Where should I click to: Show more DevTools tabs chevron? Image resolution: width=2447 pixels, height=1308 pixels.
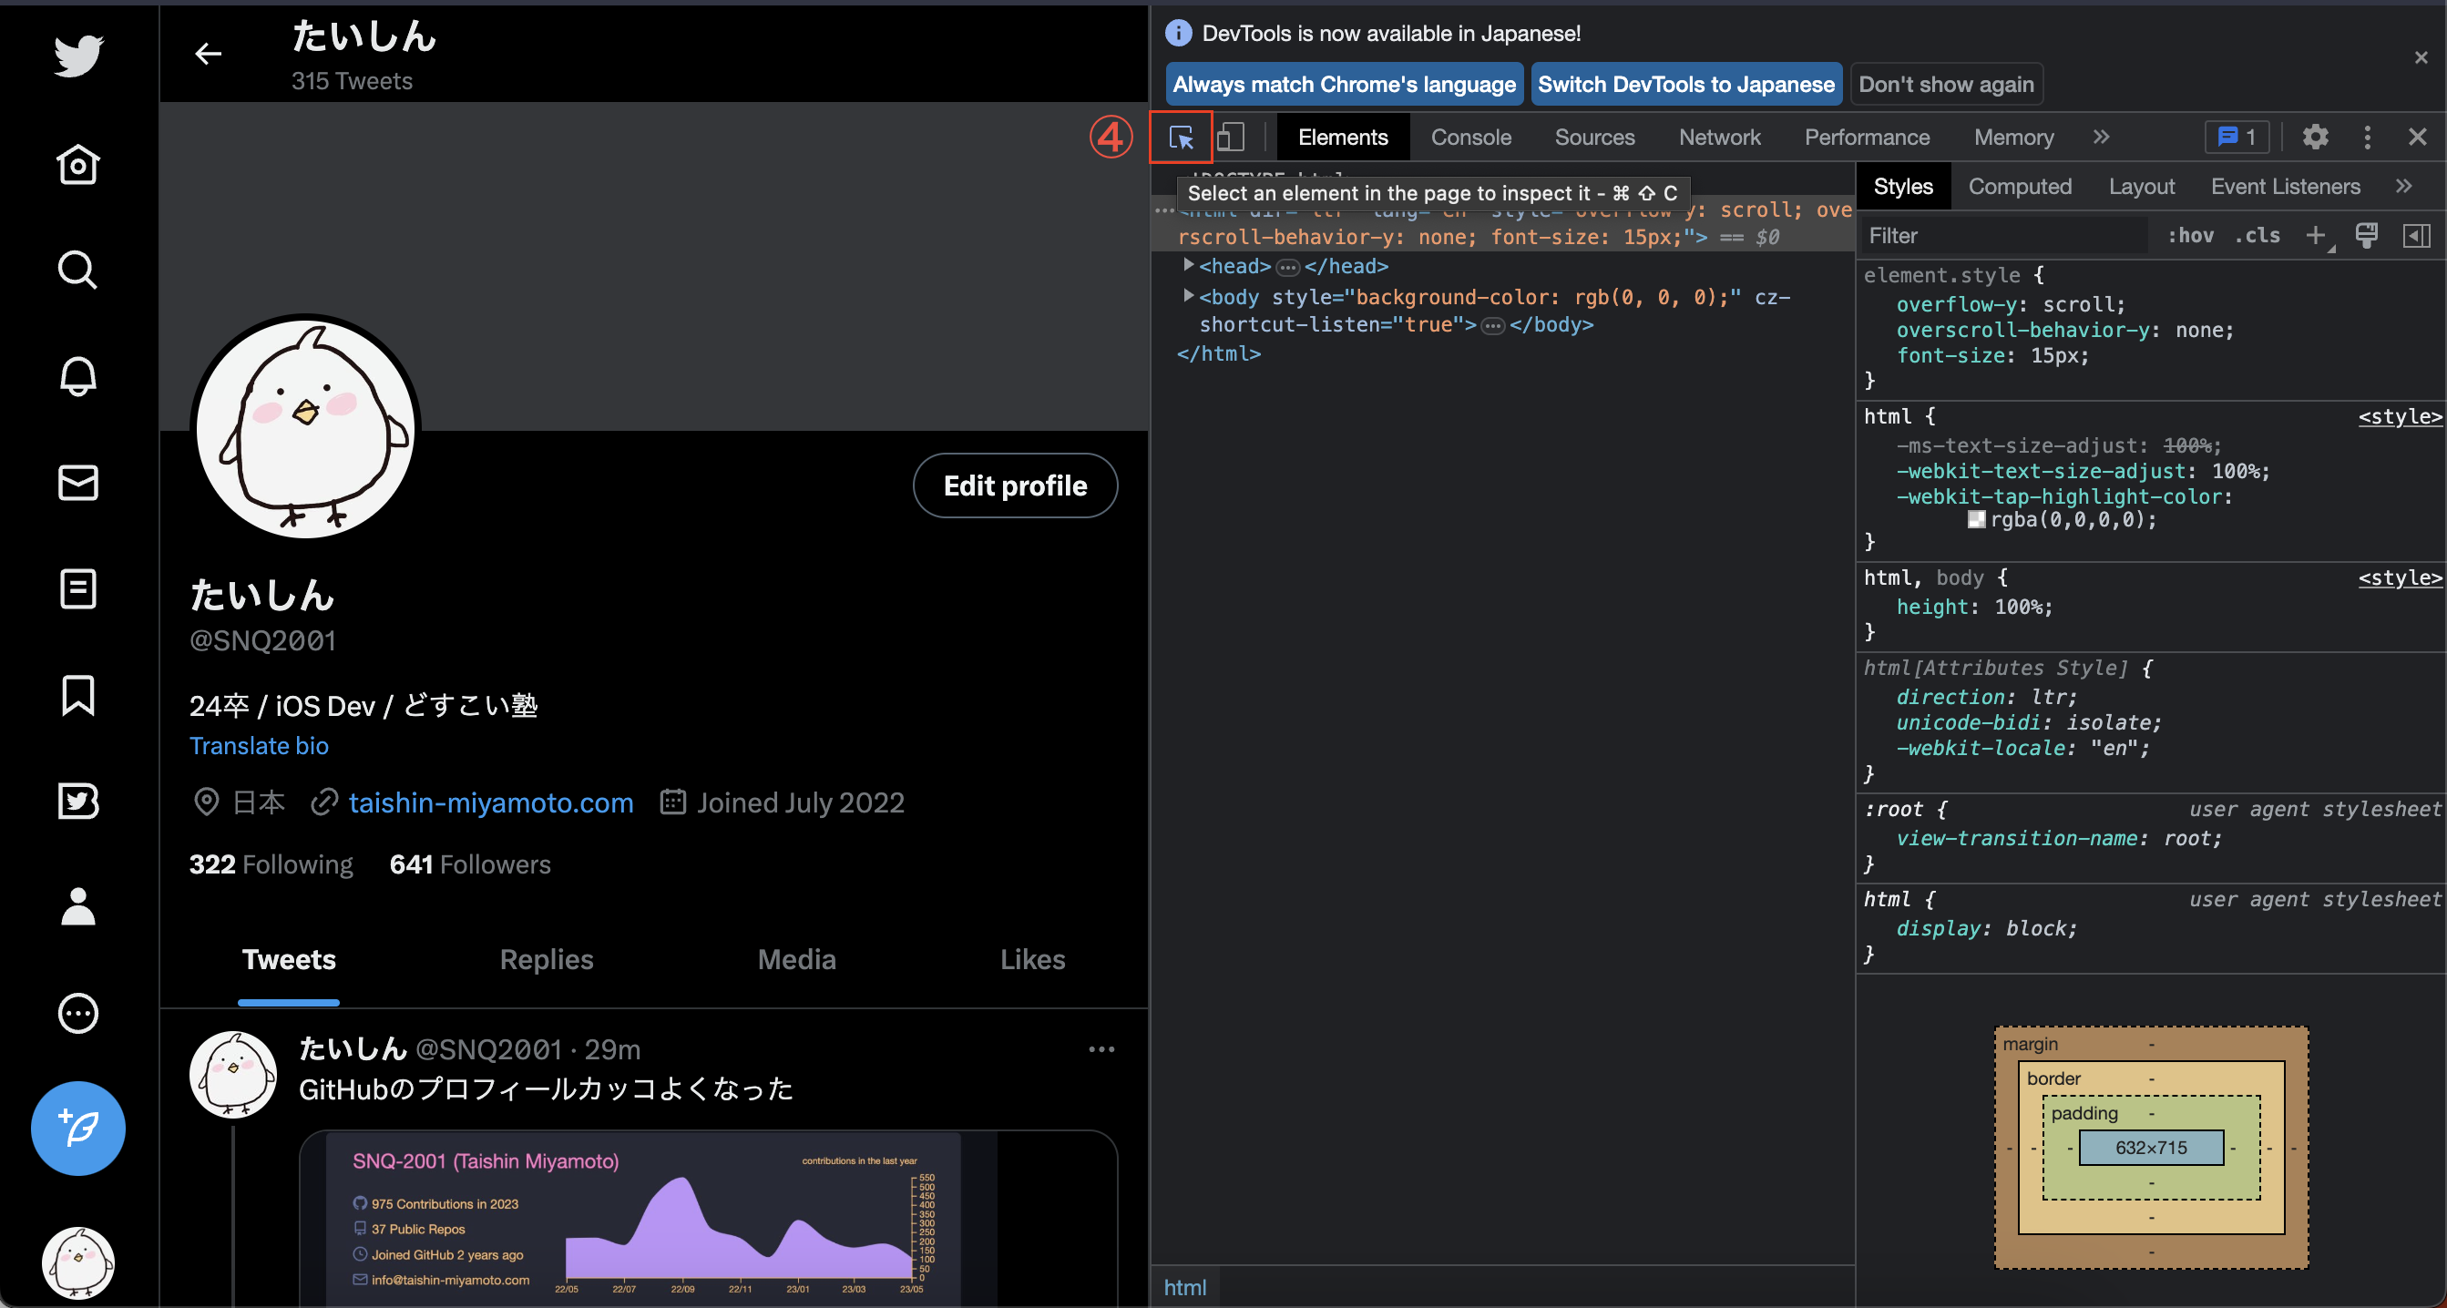[x=2101, y=138]
